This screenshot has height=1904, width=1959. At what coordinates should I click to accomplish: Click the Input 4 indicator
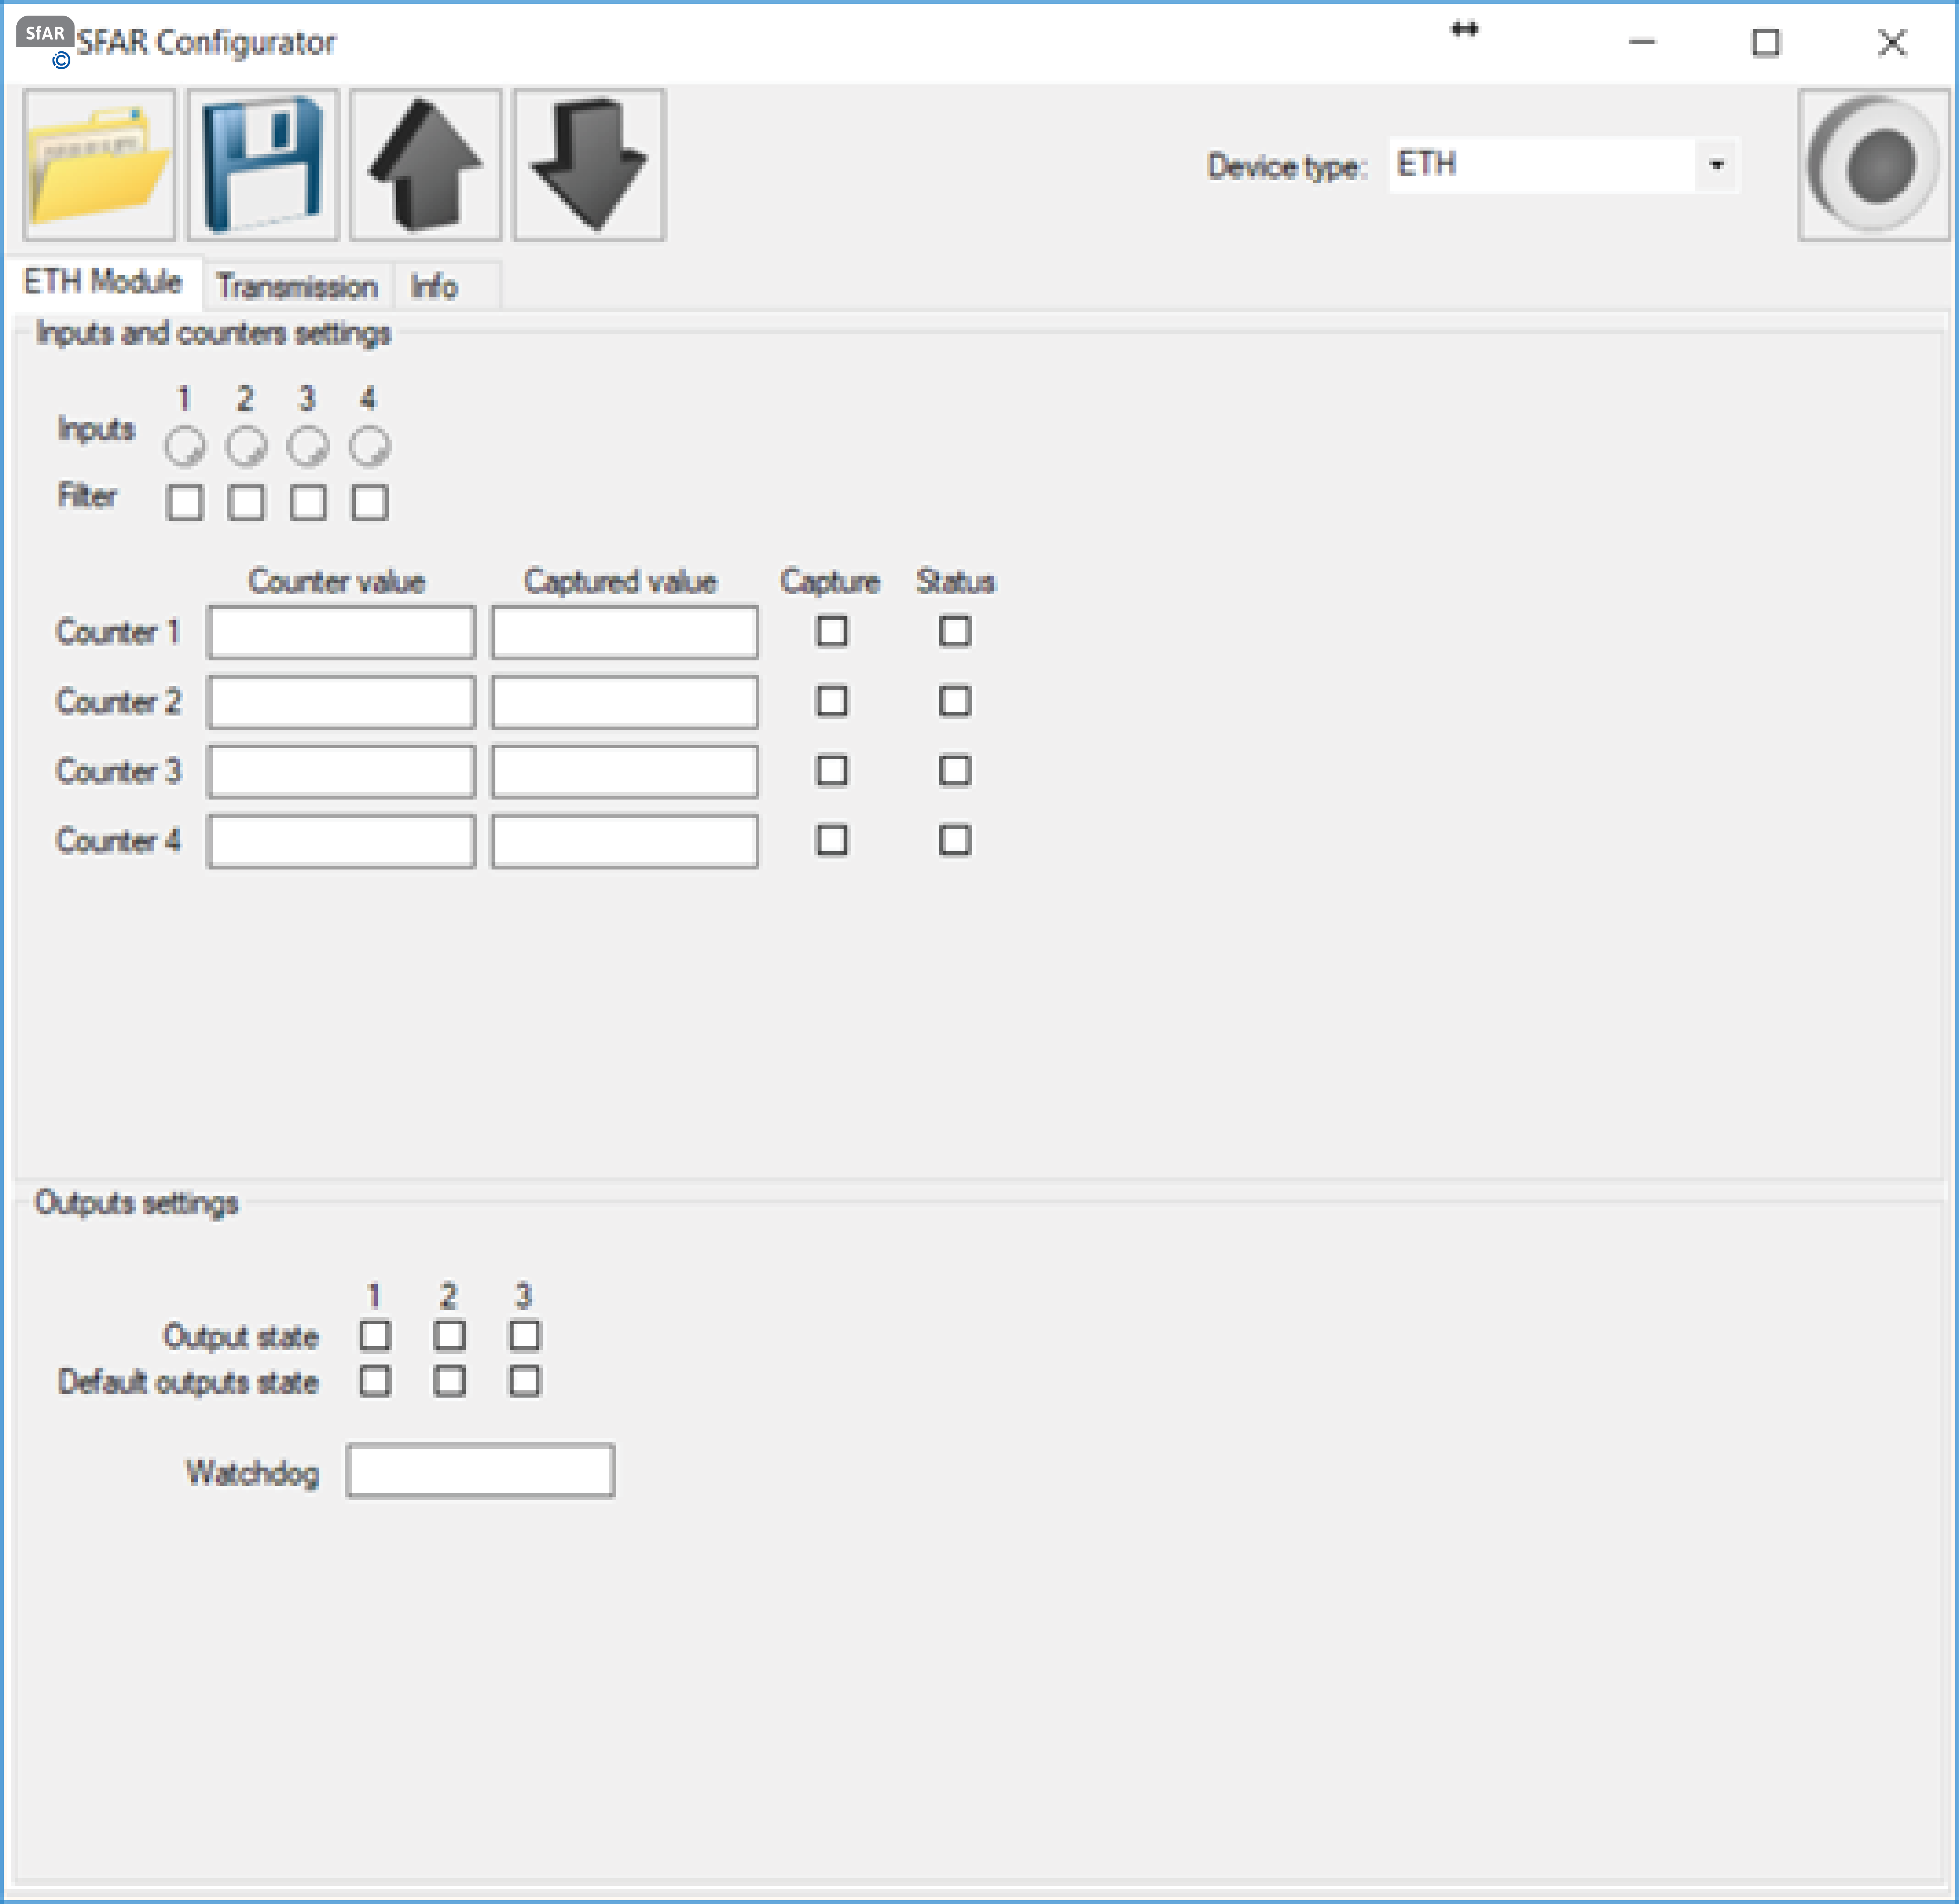click(x=369, y=446)
